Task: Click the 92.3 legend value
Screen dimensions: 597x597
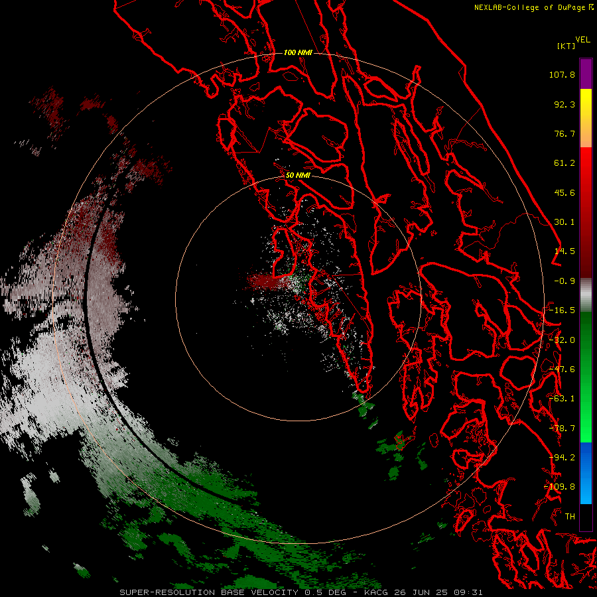Action: pyautogui.click(x=564, y=104)
